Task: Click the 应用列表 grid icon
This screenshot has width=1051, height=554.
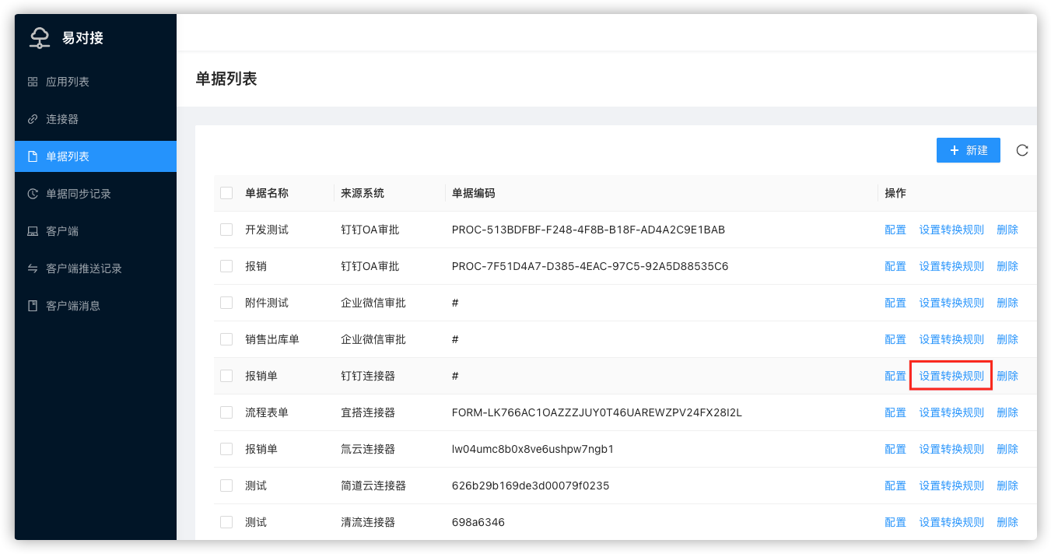Action: click(x=33, y=82)
